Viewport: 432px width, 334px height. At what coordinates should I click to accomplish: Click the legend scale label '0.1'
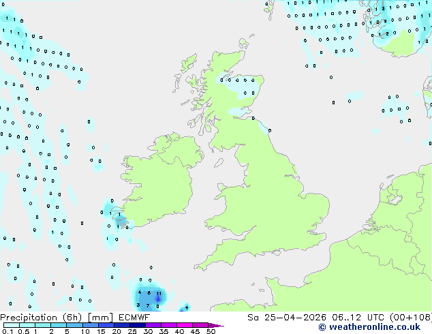point(7,331)
